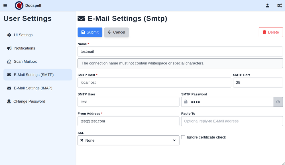Click the Docspell logo icon
Viewport: 285px width, 165px height.
click(x=19, y=5)
